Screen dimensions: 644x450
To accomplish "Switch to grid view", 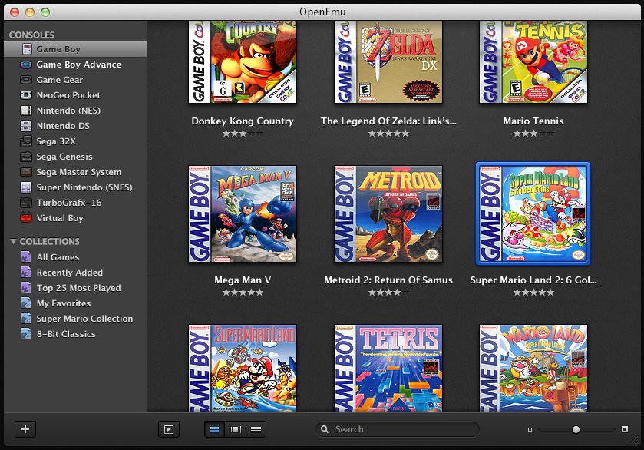I will [x=214, y=429].
